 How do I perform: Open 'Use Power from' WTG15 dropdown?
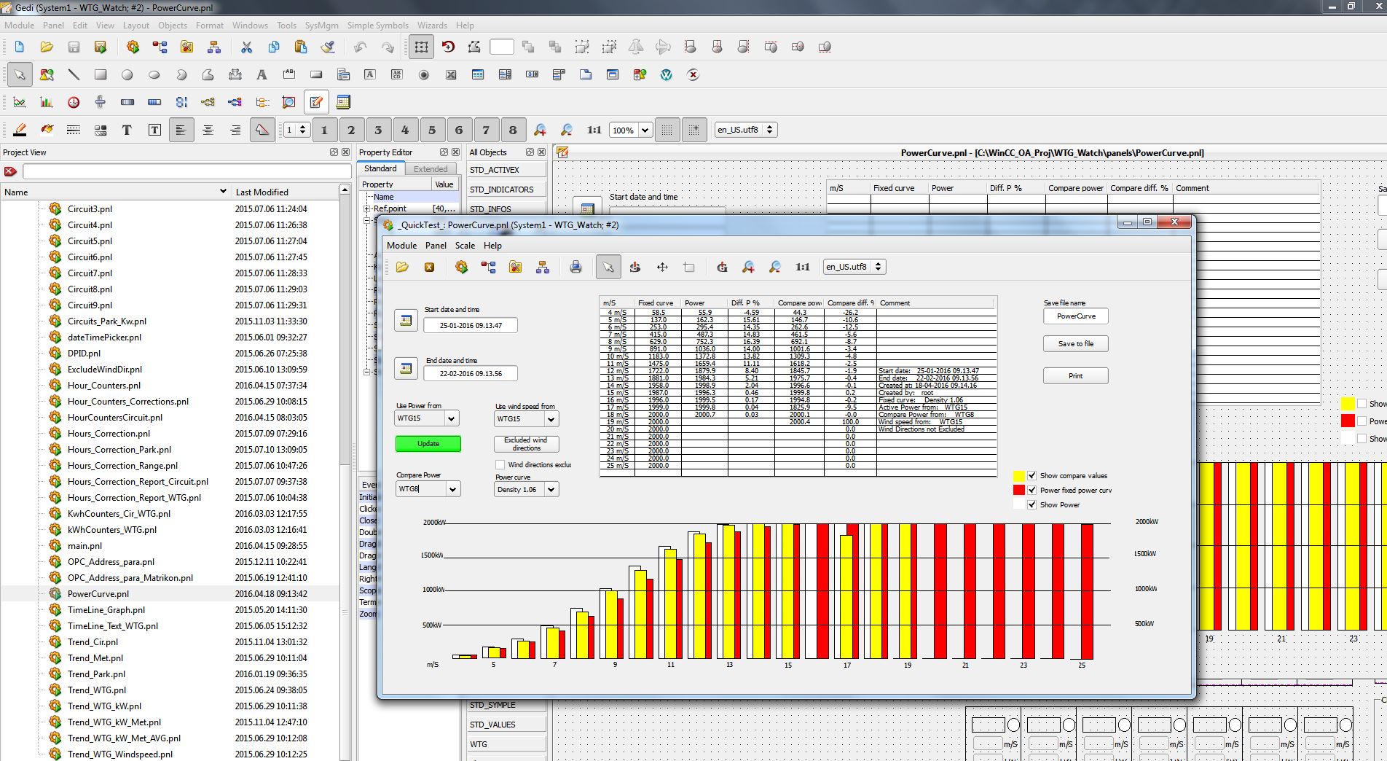[x=452, y=418]
